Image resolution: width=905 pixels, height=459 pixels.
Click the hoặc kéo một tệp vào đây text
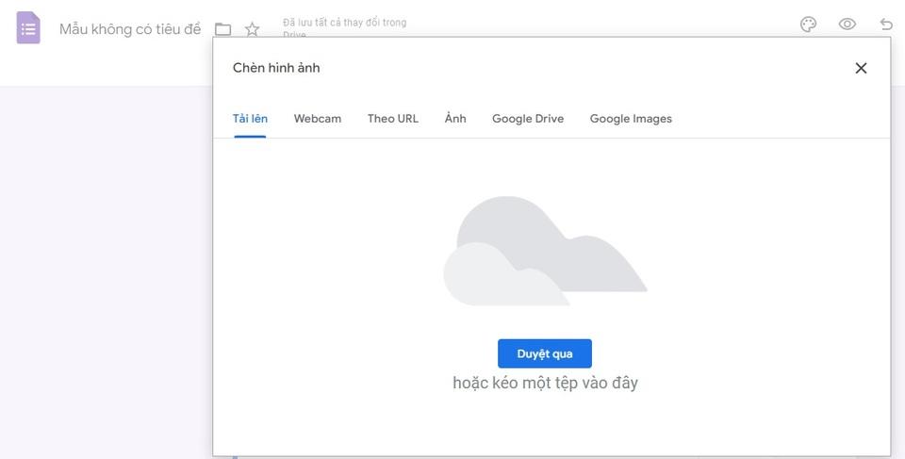click(x=545, y=383)
